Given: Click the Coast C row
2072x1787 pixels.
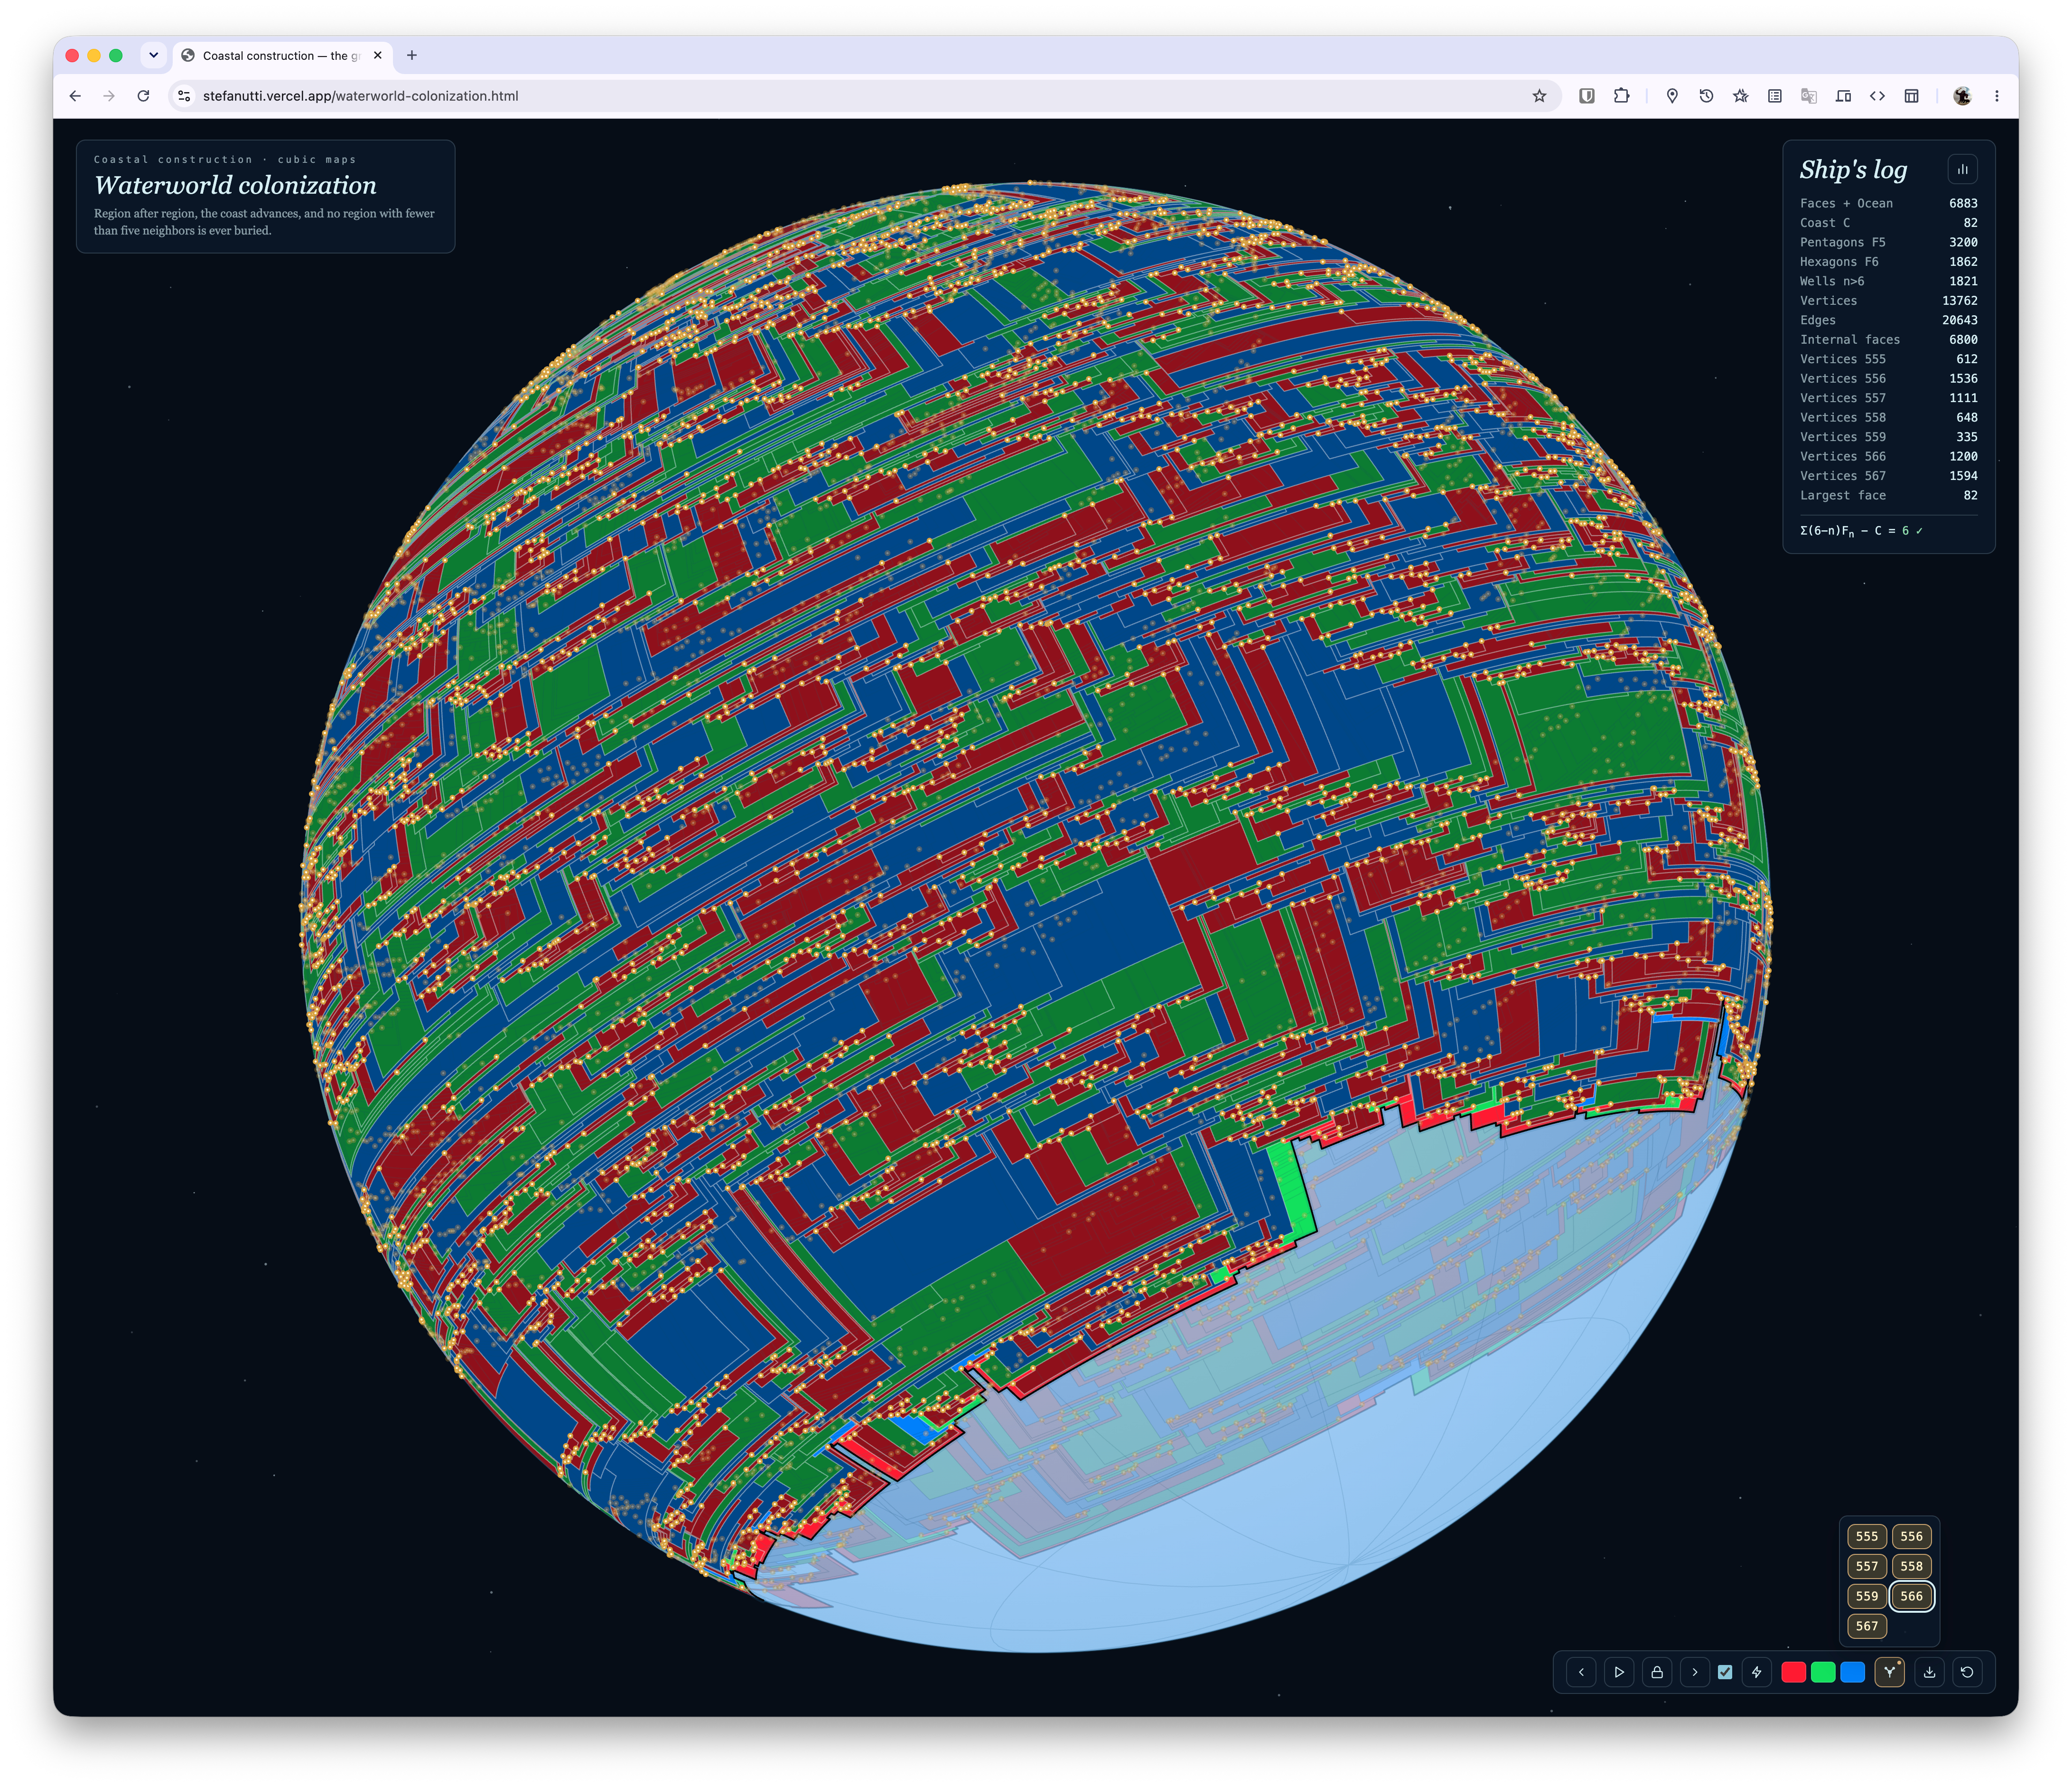Looking at the screenshot, I should [x=1888, y=223].
